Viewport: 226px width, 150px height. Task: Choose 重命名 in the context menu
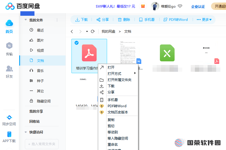coord(118,145)
